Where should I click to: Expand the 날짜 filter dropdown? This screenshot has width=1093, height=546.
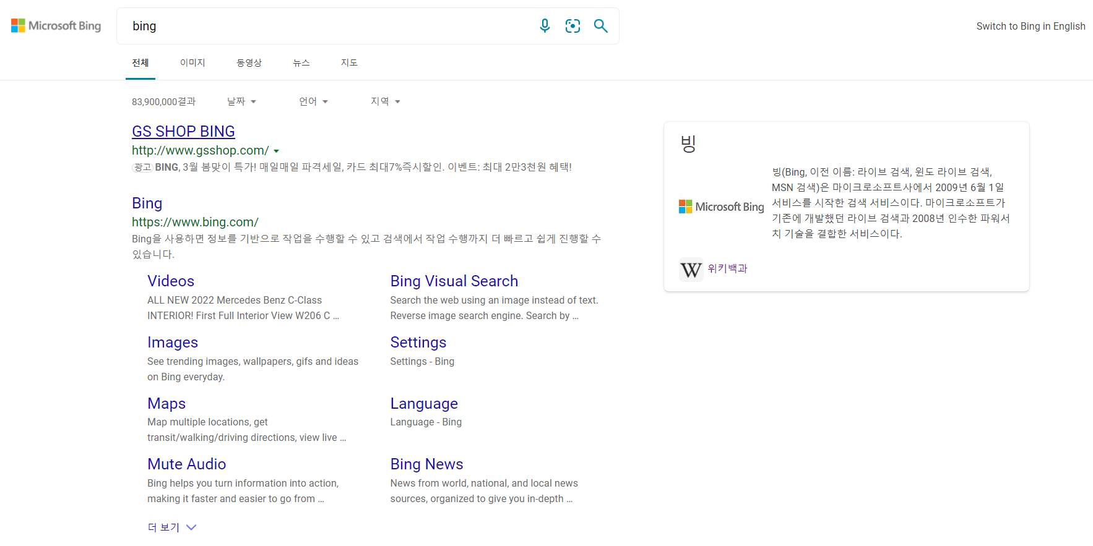click(241, 101)
